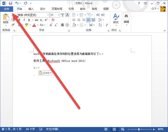Switch to the 设计 tab
Image resolution: width=168 pixels, height=132 pixels.
pos(43,9)
